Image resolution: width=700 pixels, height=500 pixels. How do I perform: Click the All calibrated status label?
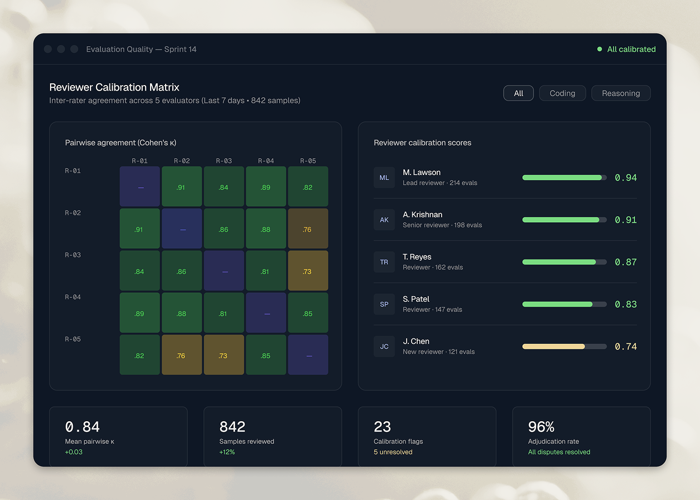[x=631, y=49]
